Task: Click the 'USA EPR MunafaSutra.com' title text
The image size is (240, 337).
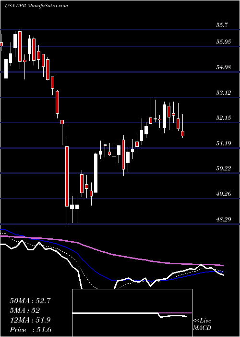Action: pos(36,6)
